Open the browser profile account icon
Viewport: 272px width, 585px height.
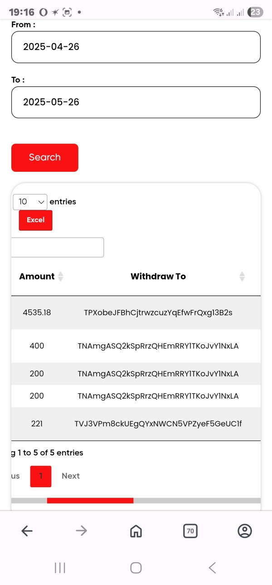245,530
